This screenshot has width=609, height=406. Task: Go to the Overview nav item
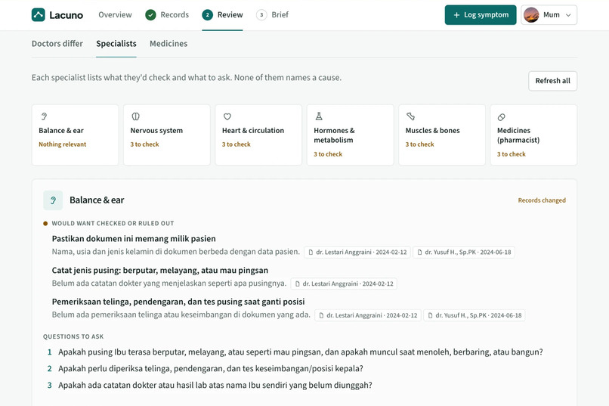115,15
